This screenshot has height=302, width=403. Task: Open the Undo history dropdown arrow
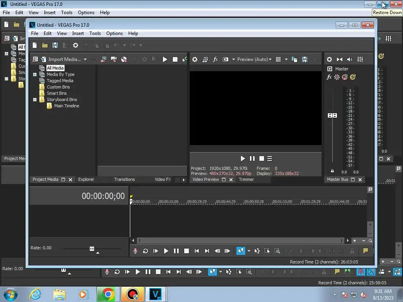click(124, 45)
